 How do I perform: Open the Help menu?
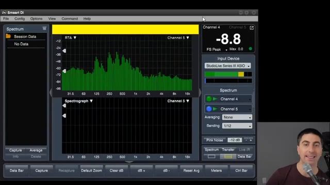[87, 18]
